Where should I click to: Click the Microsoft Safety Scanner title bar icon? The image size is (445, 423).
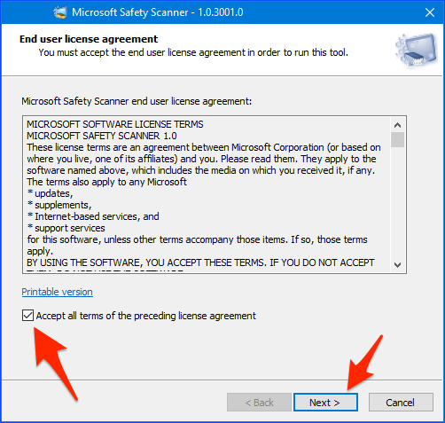click(x=60, y=12)
